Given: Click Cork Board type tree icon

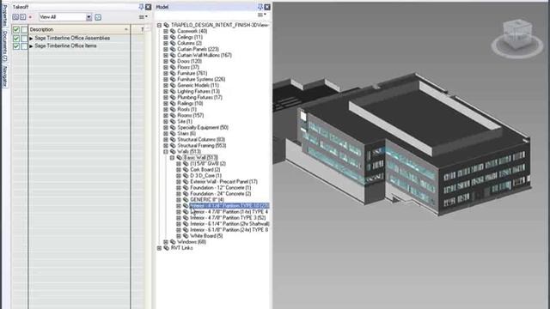Looking at the screenshot, I should 186,170.
